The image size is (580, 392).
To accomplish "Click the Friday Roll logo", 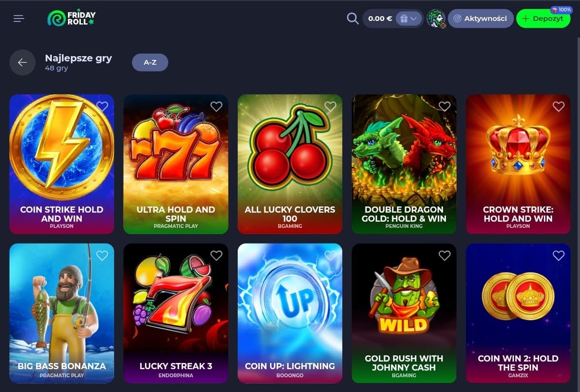I will (71, 18).
